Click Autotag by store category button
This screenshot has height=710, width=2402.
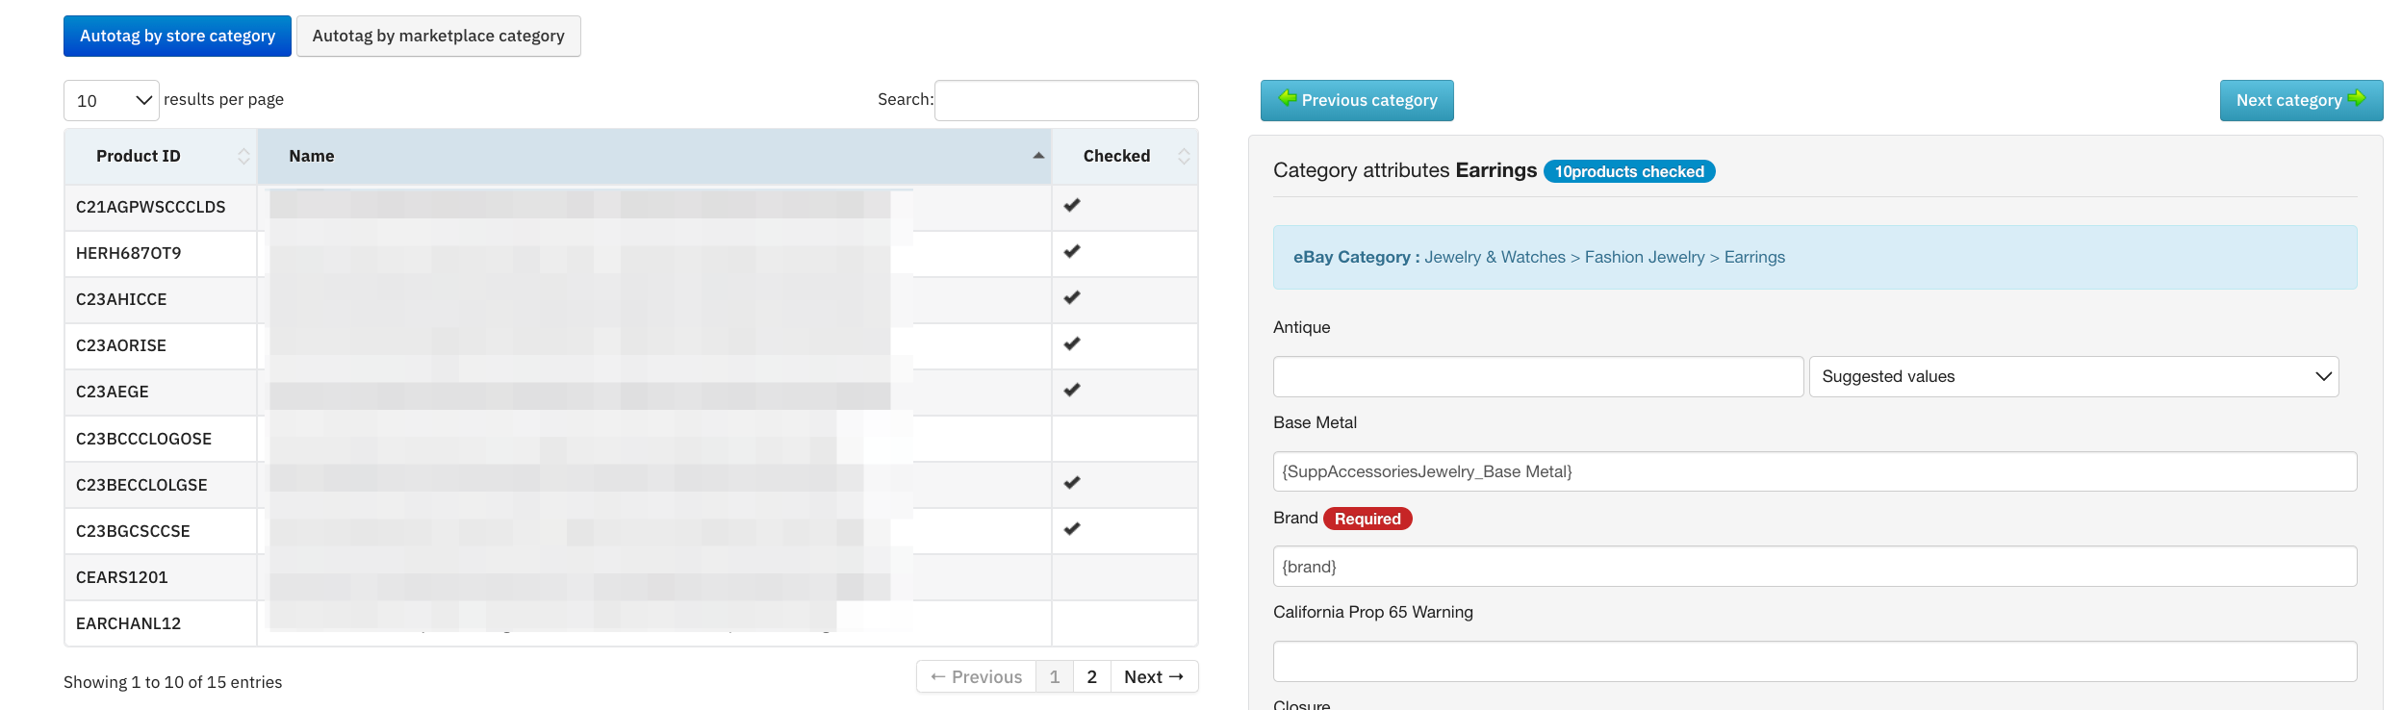point(177,36)
